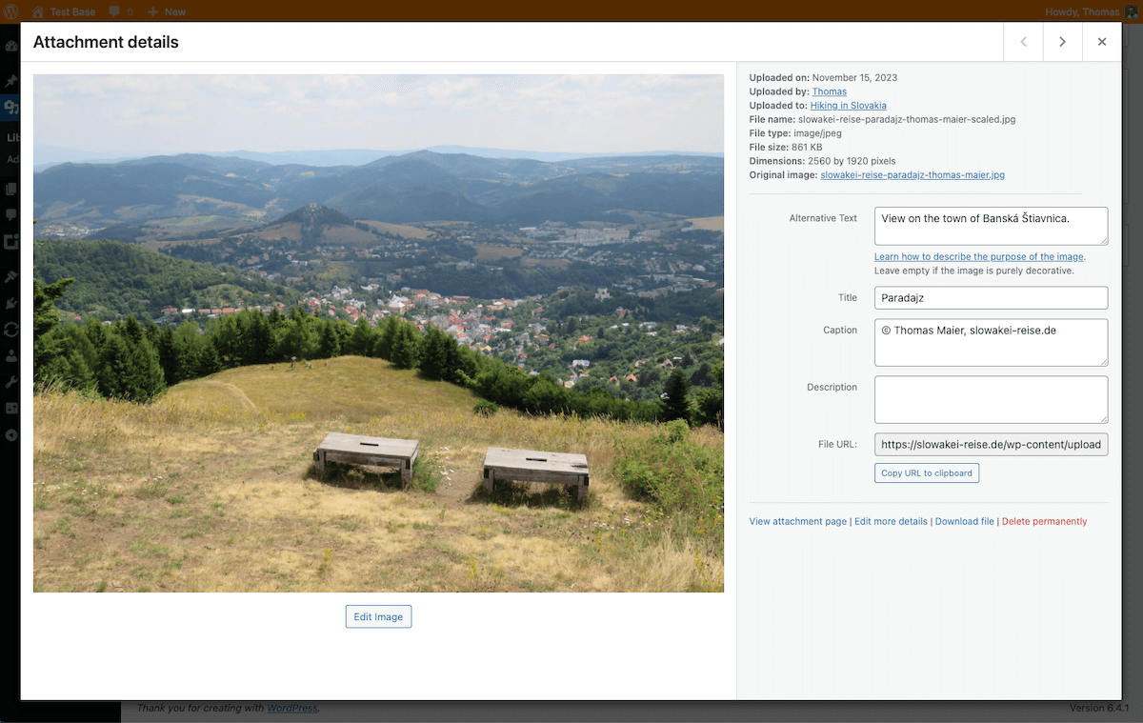1143x723 pixels.
Task: Focus the Caption text area
Action: pos(992,342)
